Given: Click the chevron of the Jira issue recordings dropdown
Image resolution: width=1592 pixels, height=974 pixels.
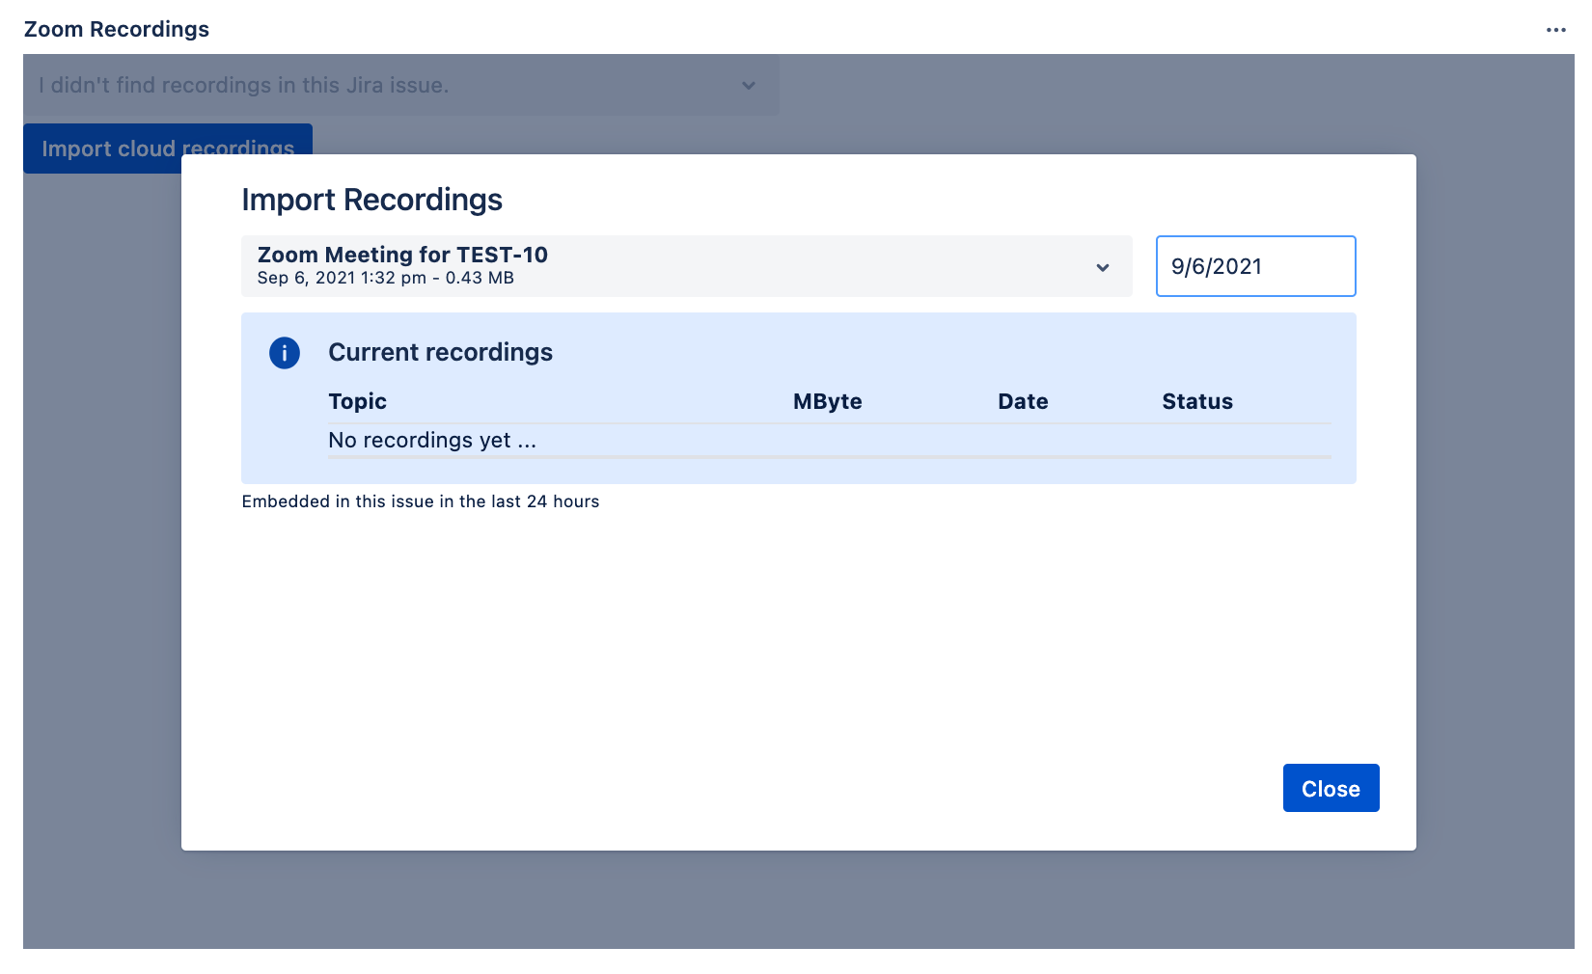Looking at the screenshot, I should [749, 85].
